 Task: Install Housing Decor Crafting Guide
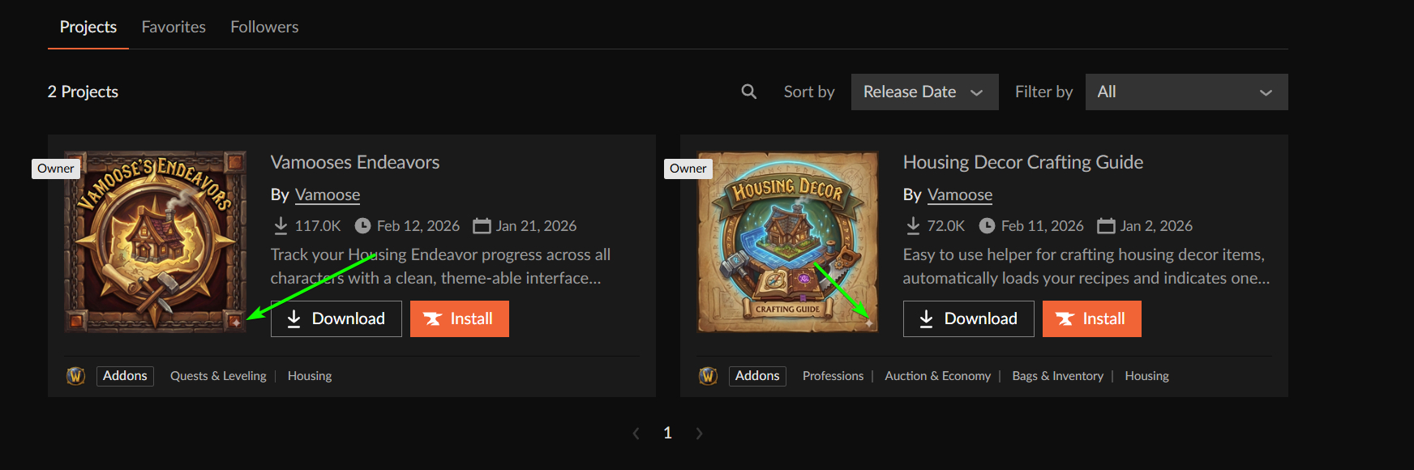coord(1092,318)
